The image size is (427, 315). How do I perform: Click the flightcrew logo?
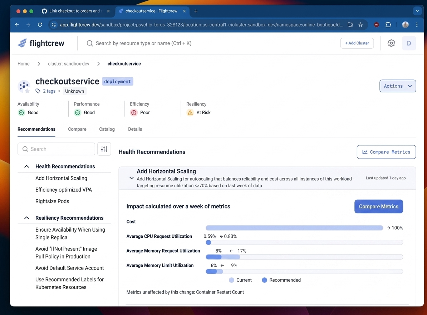coord(41,43)
